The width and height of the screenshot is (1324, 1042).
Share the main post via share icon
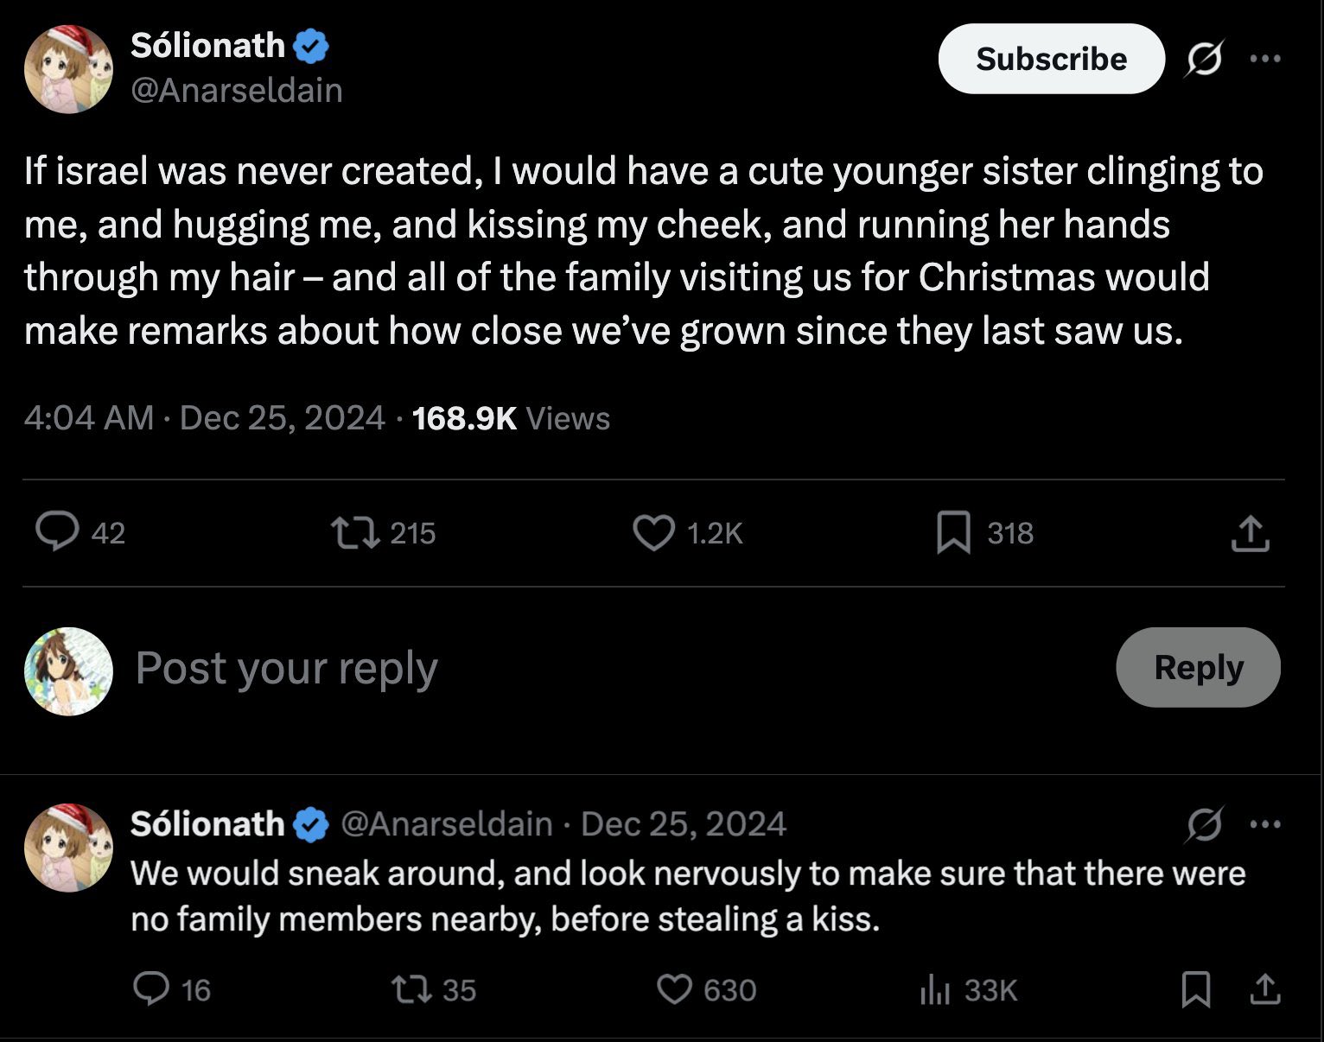(1250, 533)
